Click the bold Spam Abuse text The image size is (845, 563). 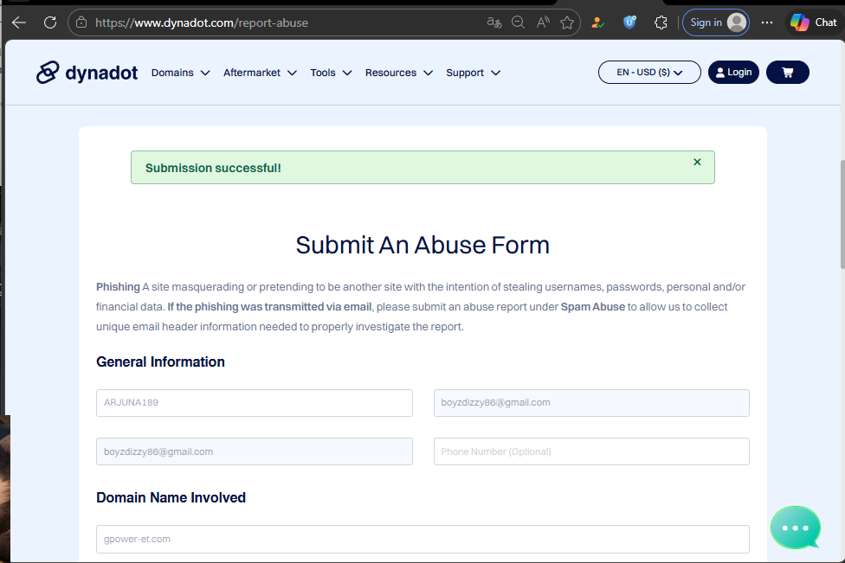(x=593, y=307)
